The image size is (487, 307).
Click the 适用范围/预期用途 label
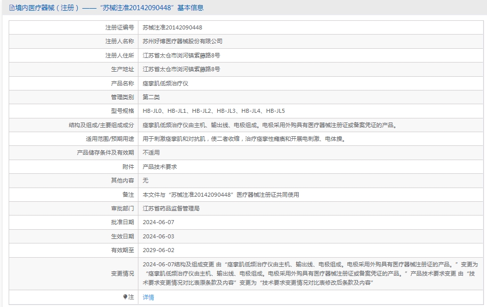(110, 139)
